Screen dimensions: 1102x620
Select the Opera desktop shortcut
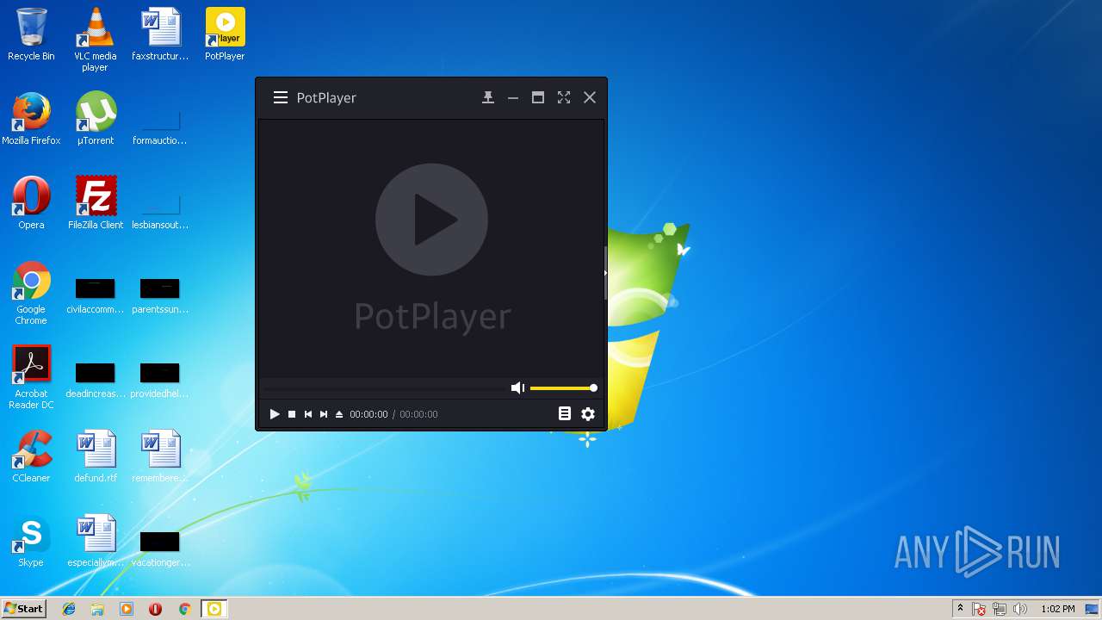tap(31, 203)
